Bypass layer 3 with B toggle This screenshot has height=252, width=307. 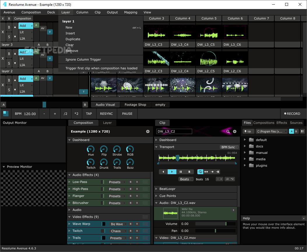pos(9,27)
